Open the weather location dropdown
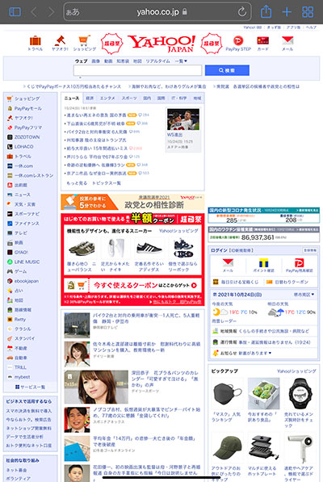Image resolution: width=323 pixels, height=482 pixels. click(x=304, y=295)
